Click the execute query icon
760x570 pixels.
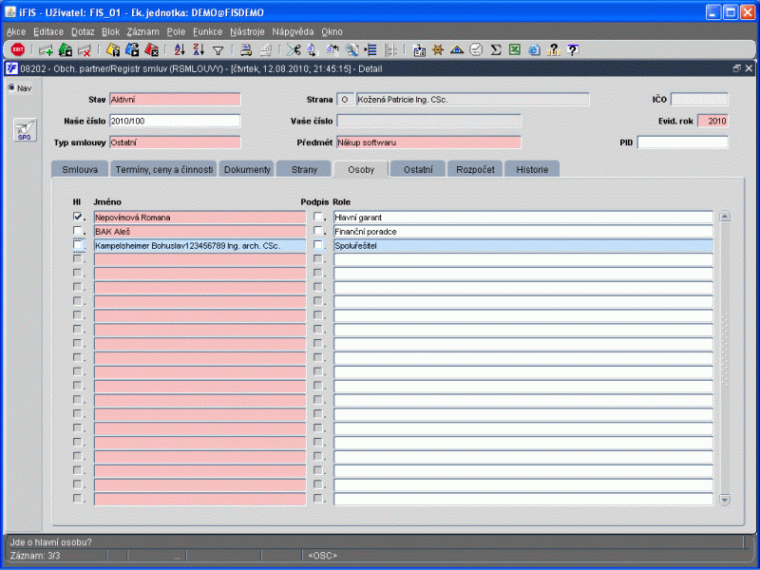pyautogui.click(x=132, y=49)
